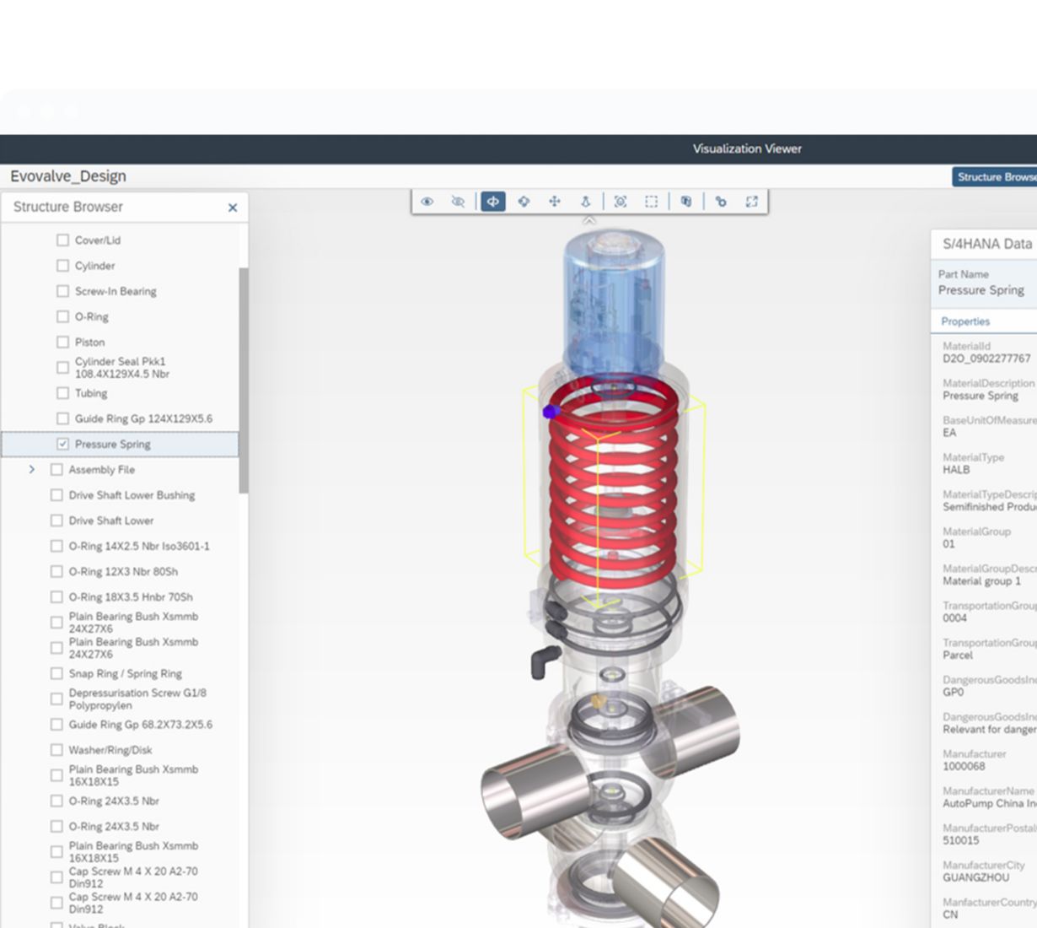Click the Fit to View icon
This screenshot has width=1037, height=928.
pos(621,202)
